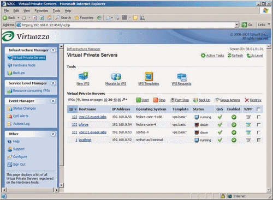Expand the Links toolbar chevron

tap(269, 24)
